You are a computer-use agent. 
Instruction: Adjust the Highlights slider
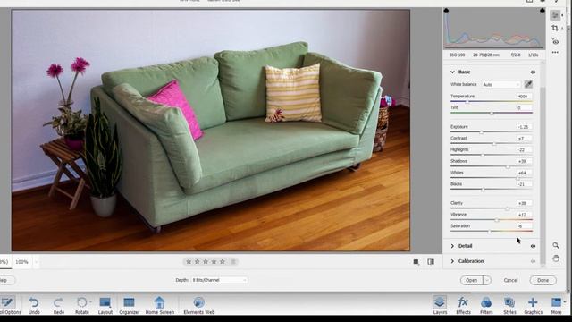tap(483, 155)
